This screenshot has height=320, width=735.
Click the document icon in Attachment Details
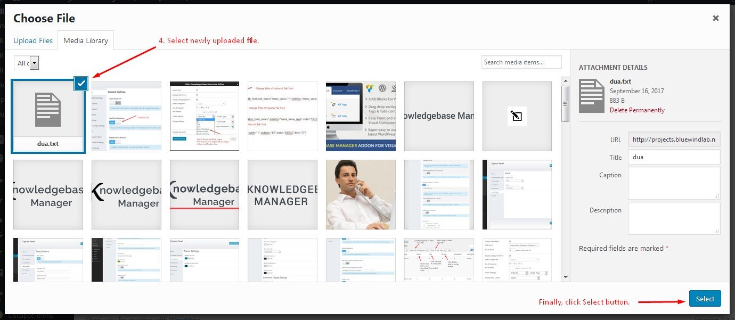(592, 95)
